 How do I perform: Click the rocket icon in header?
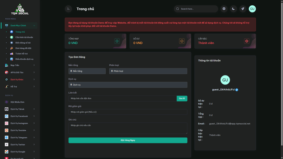[x=243, y=9]
